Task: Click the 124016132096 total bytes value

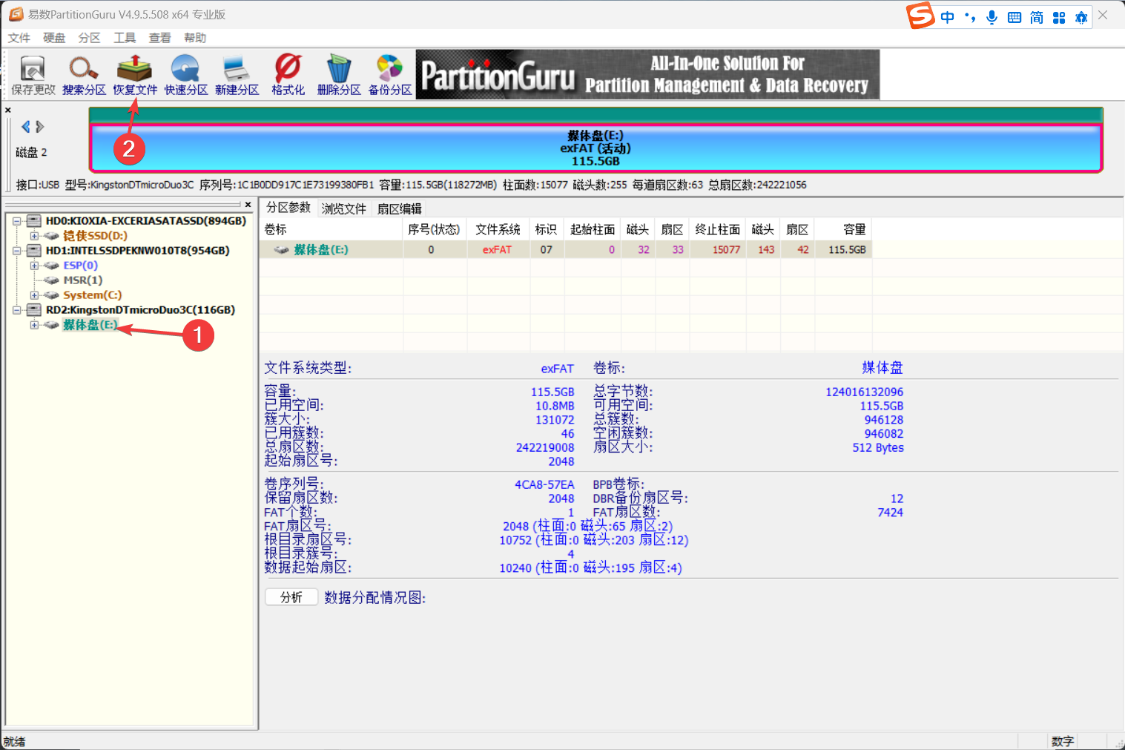Action: pyautogui.click(x=864, y=392)
